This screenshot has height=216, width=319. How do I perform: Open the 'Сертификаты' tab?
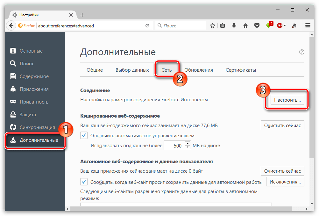pyautogui.click(x=241, y=70)
